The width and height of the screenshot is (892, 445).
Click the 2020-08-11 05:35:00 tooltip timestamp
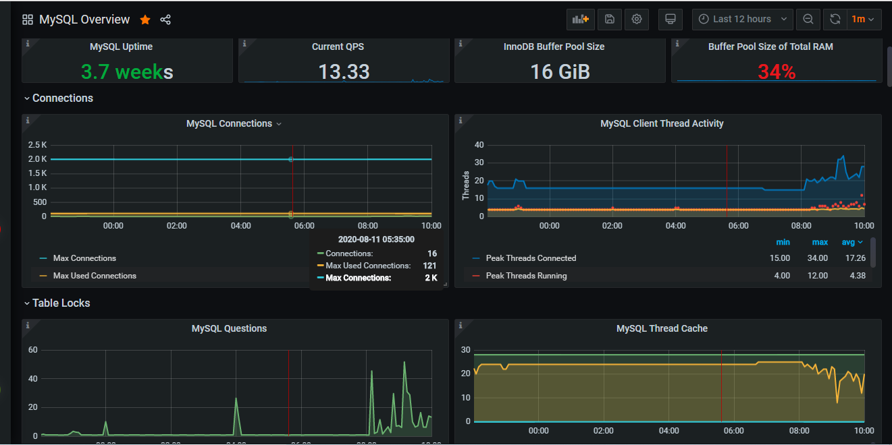click(376, 239)
